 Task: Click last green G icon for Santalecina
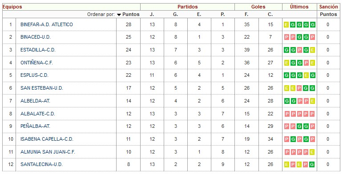click(313, 164)
